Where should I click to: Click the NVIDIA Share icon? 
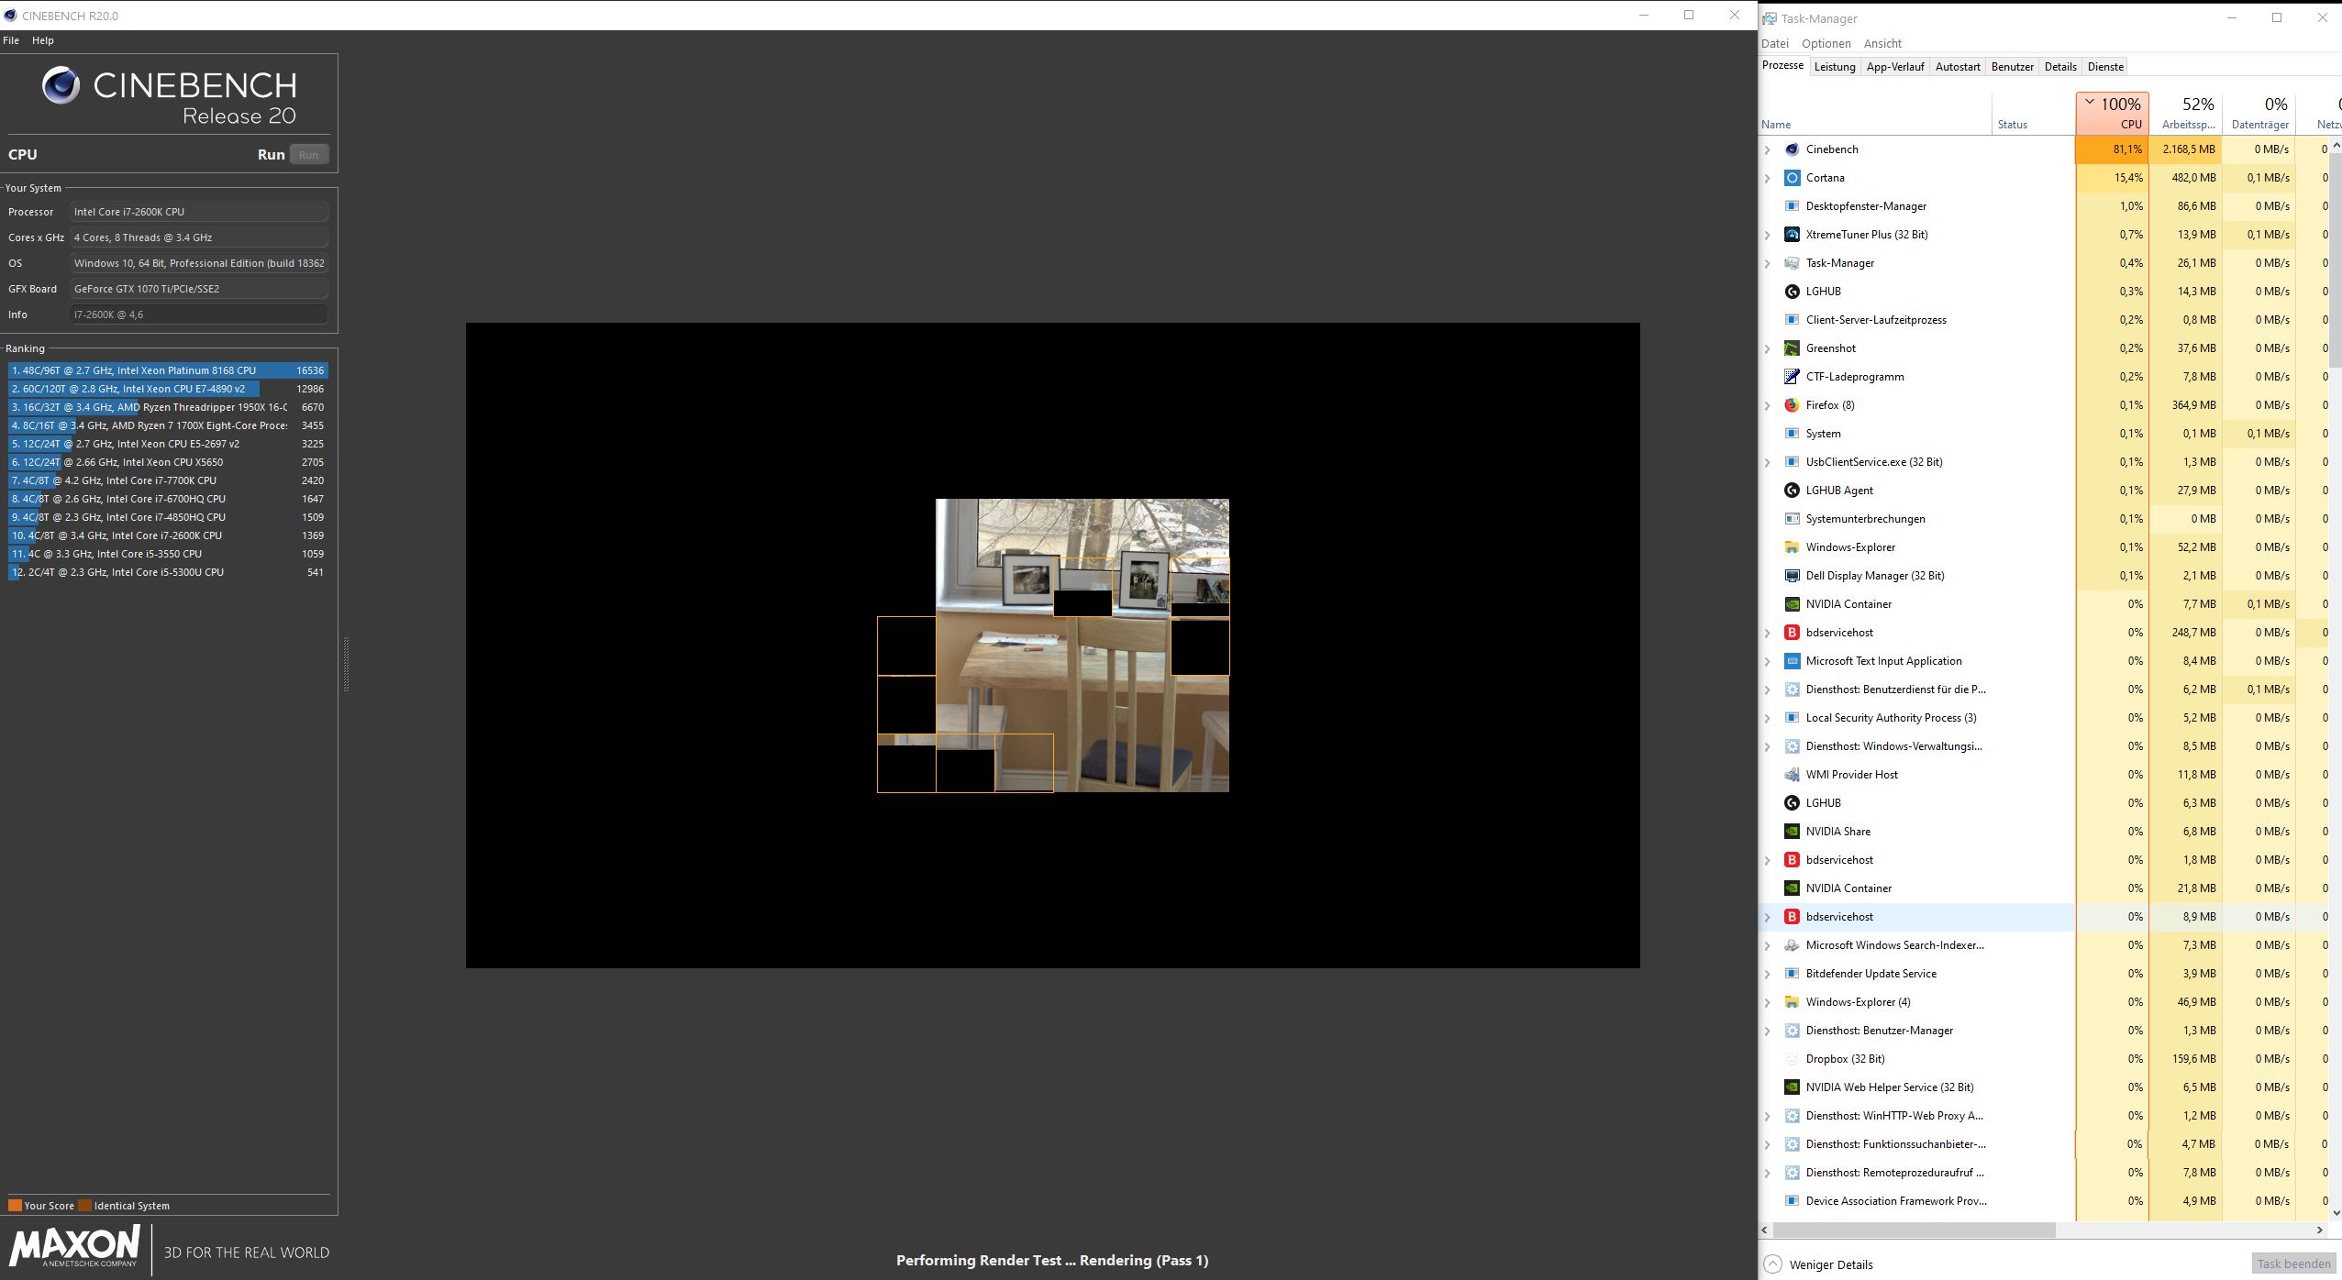[1792, 832]
